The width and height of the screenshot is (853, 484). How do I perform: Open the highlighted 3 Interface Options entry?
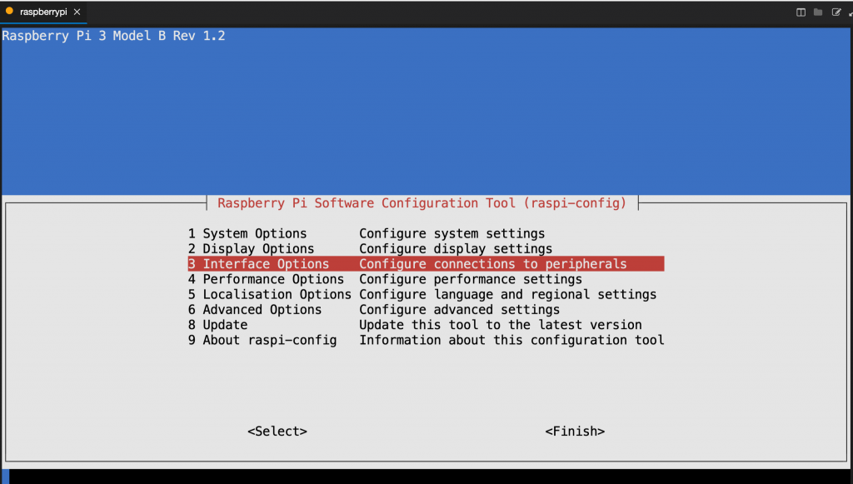pyautogui.click(x=426, y=264)
